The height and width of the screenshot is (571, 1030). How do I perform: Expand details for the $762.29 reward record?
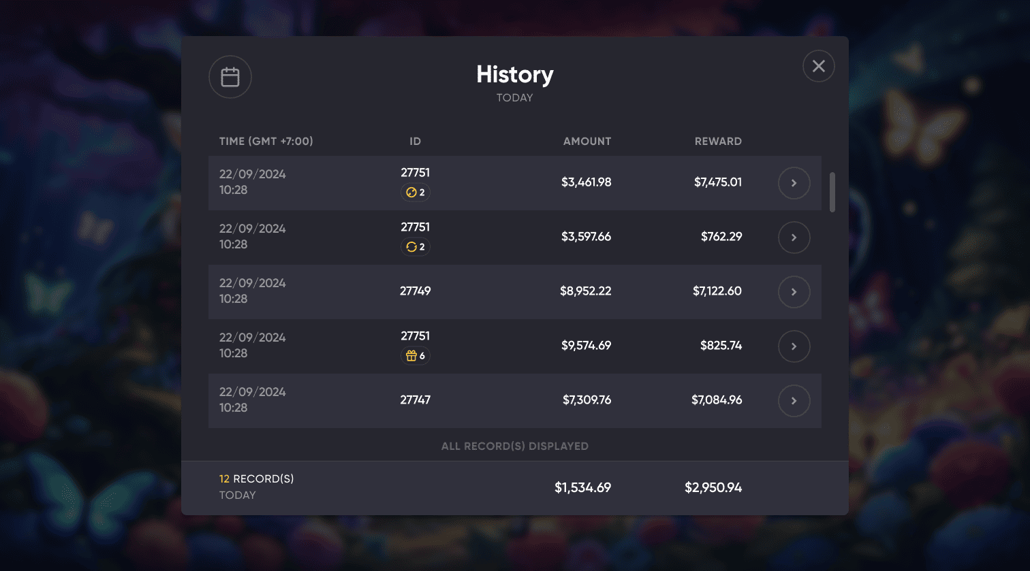[x=794, y=238]
